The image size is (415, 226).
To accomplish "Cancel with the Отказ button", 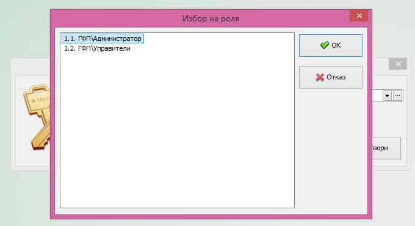I will [331, 77].
